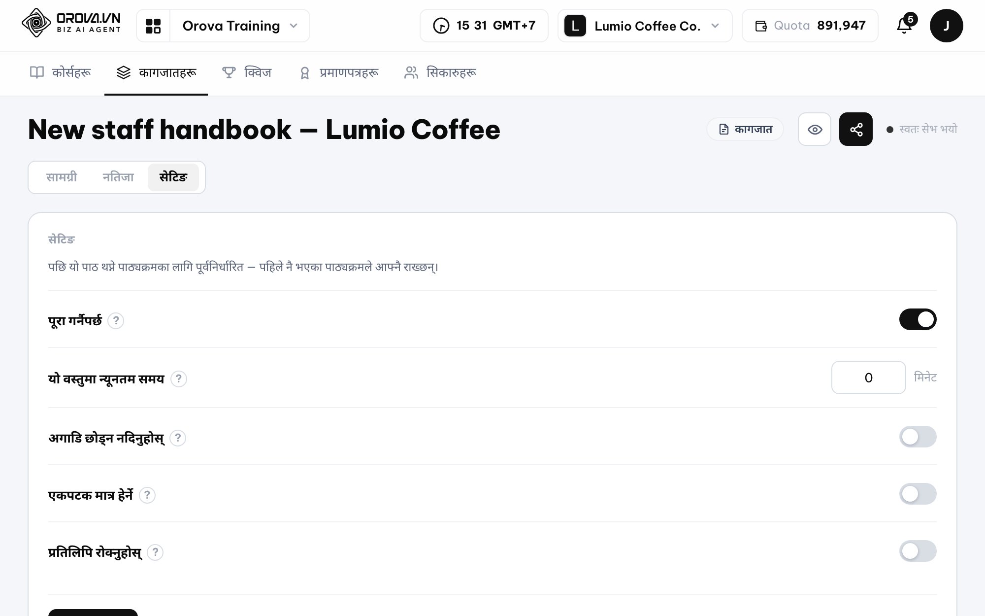This screenshot has height=616, width=985.
Task: Open the J user avatar menu
Action: click(946, 26)
